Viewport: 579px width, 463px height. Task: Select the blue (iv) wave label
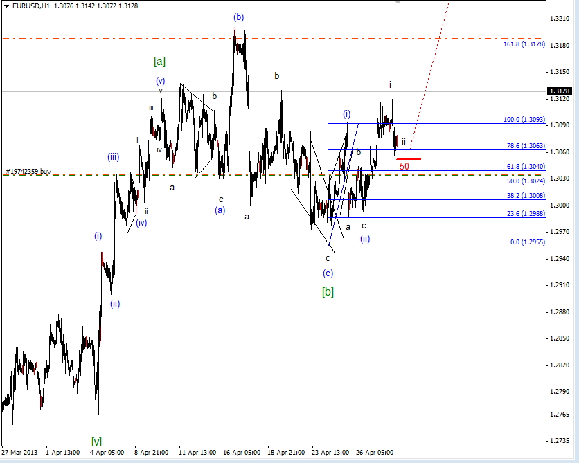pos(141,222)
